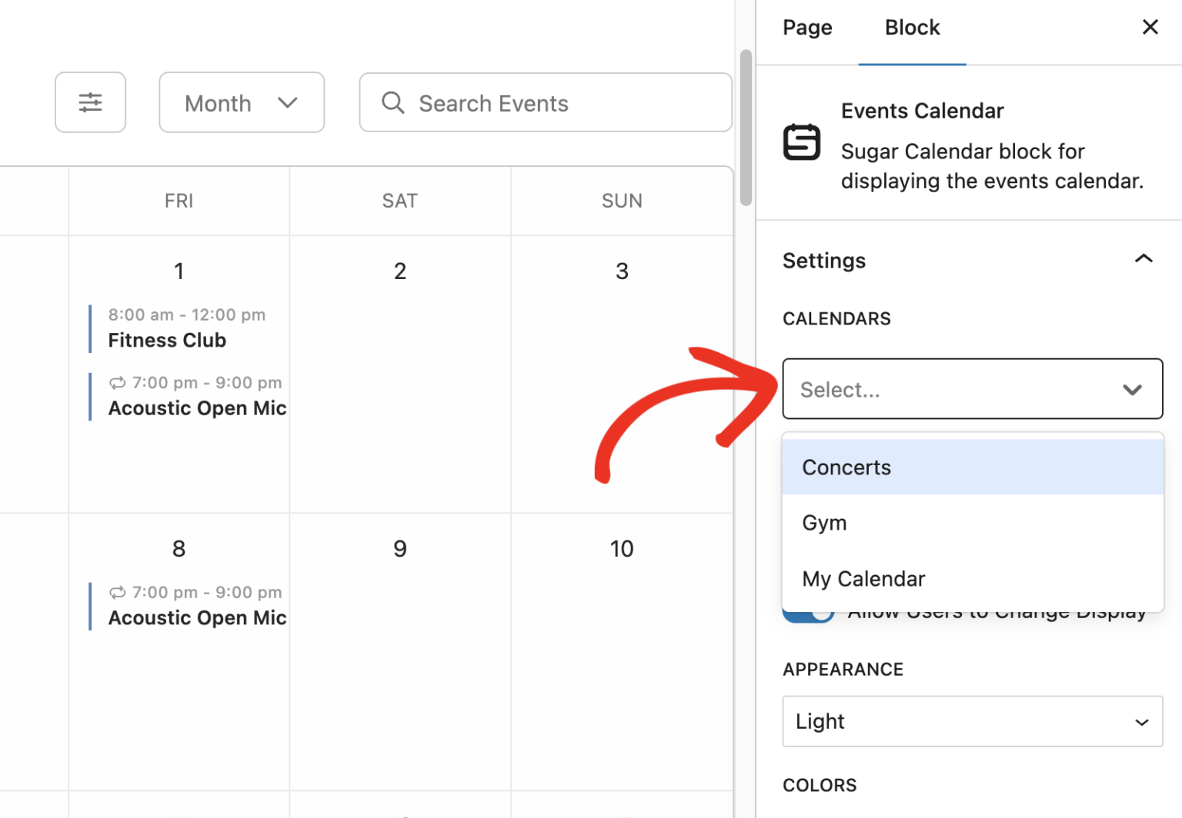Image resolution: width=1182 pixels, height=818 pixels.
Task: Open the Acoustic Open Mic event on June 1
Action: [197, 407]
